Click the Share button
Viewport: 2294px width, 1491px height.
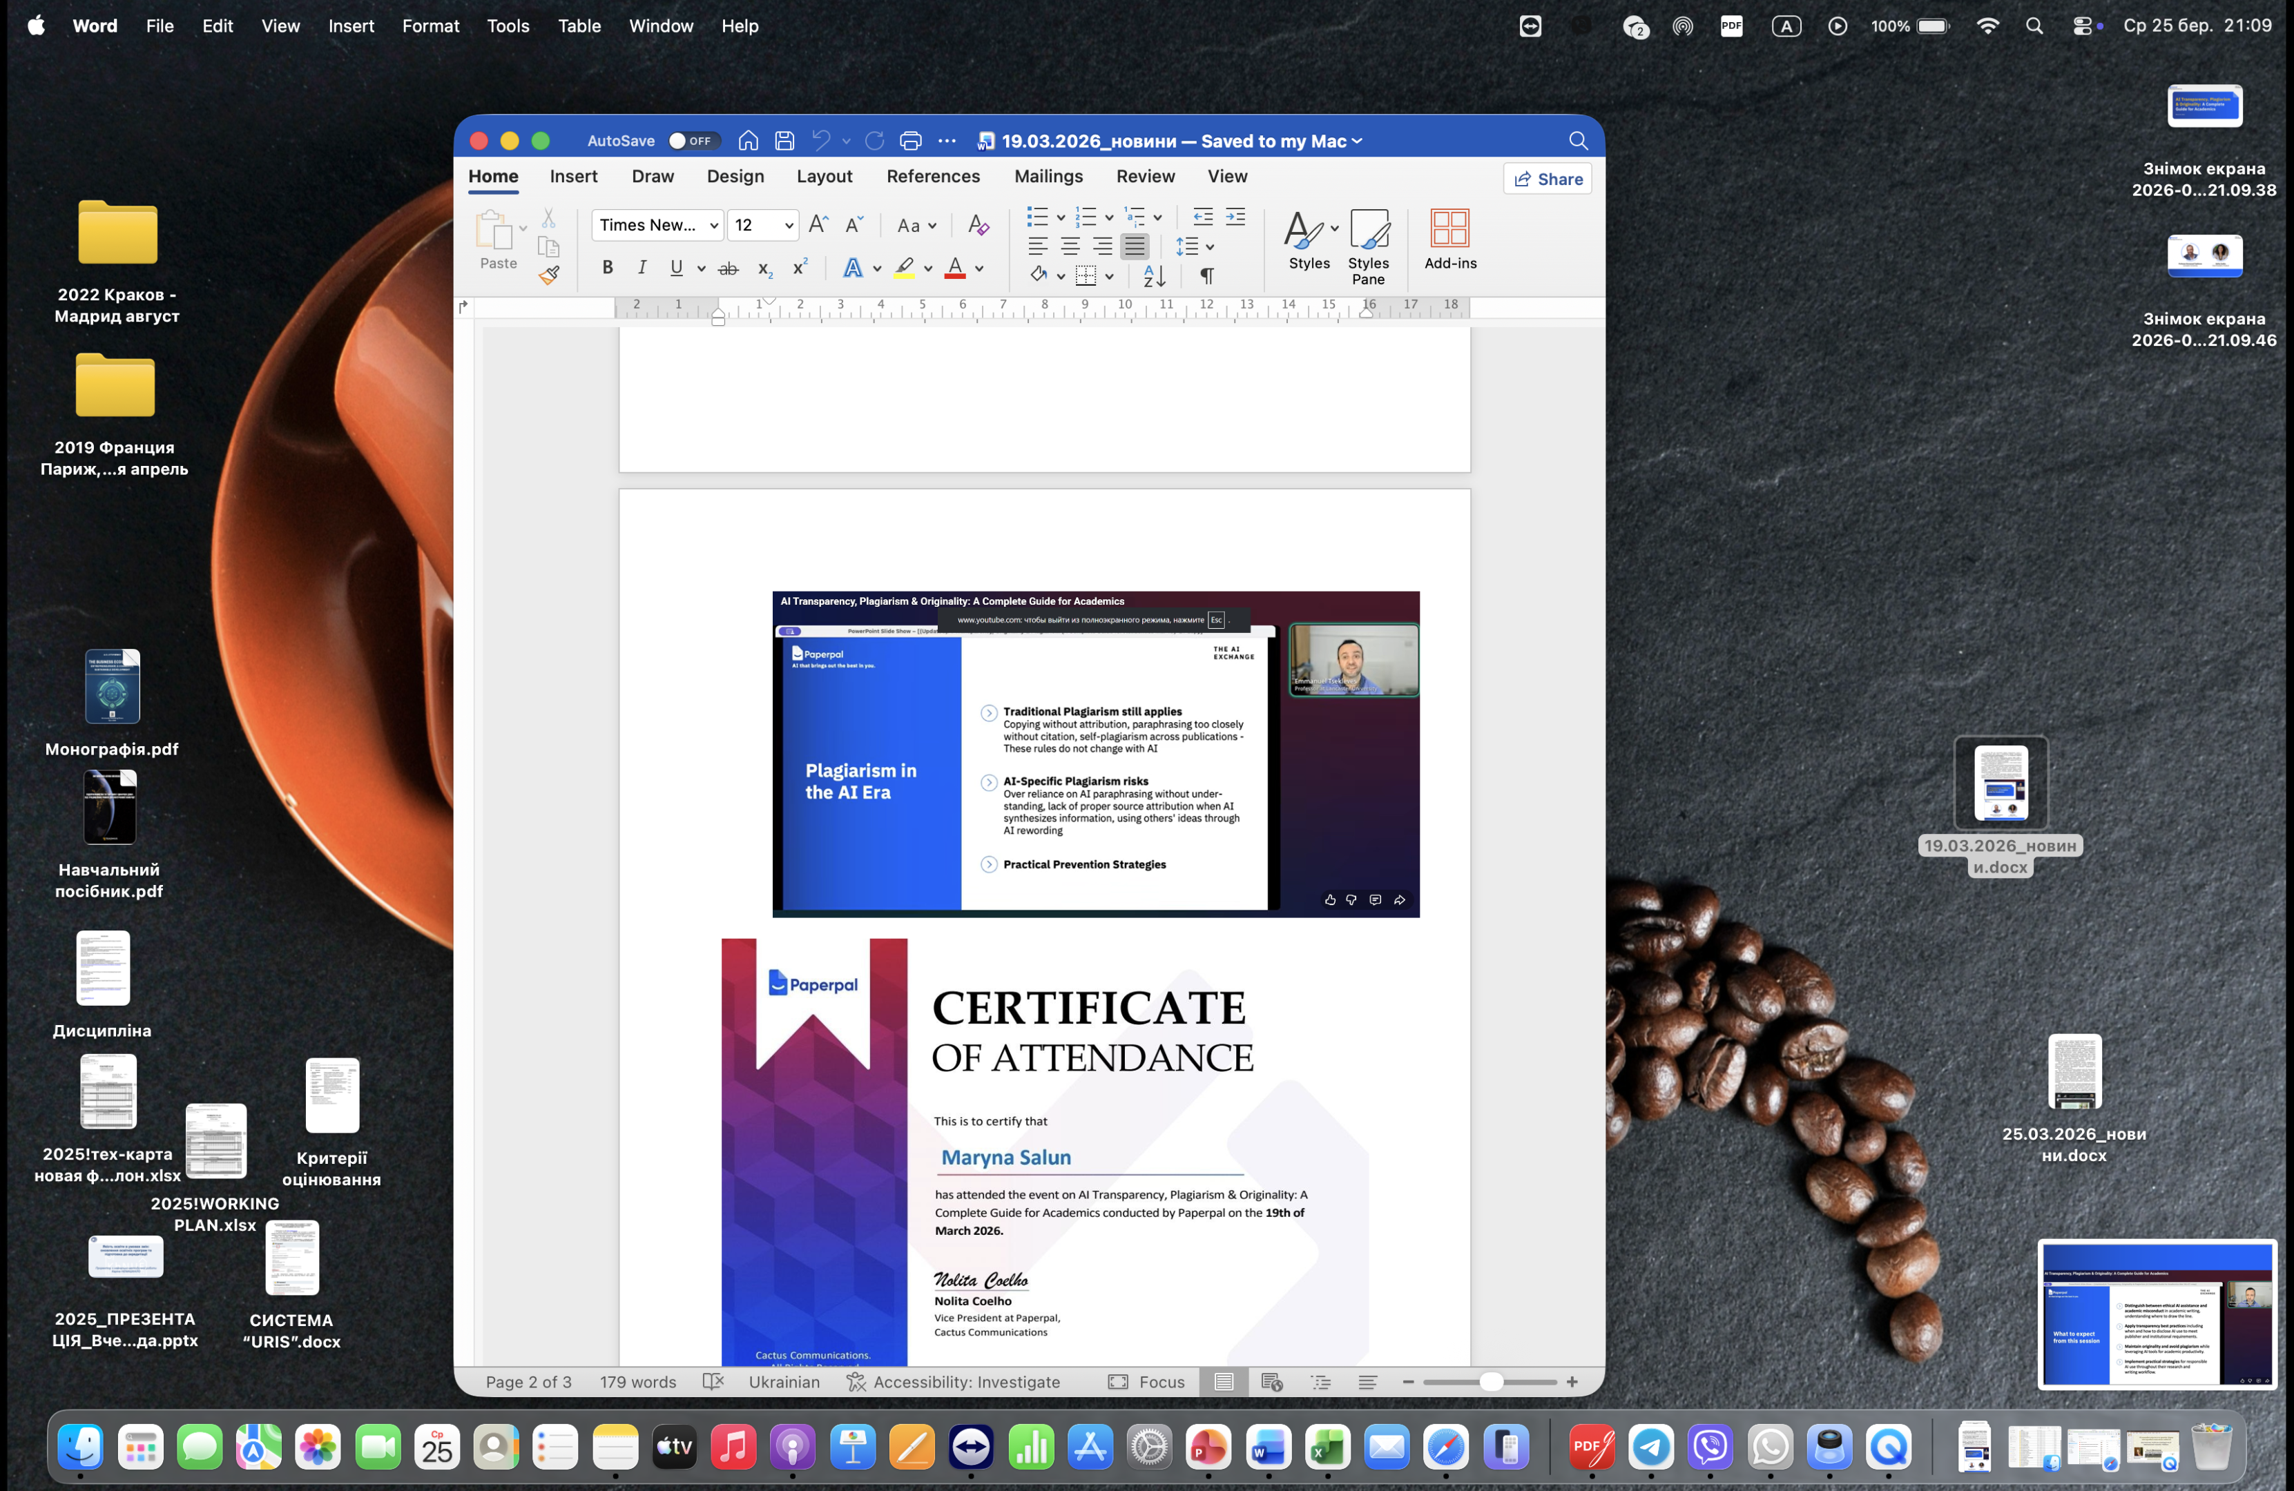click(1547, 179)
